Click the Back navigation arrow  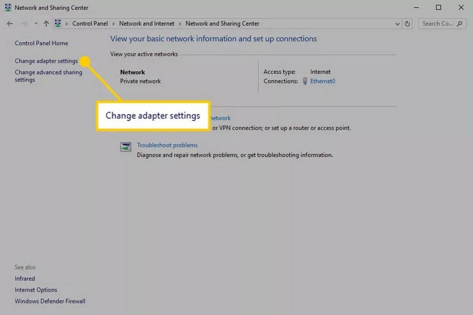(10, 23)
